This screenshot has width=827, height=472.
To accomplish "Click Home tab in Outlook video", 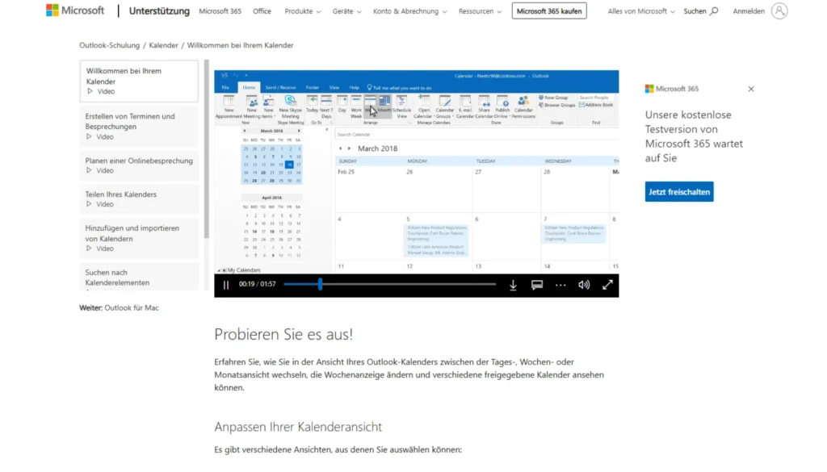I will (249, 87).
